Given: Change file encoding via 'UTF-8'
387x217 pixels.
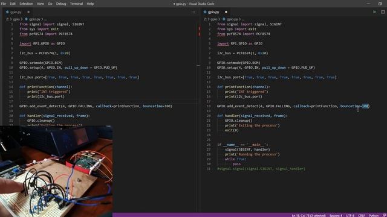Looking at the screenshot, I should pos(350,215).
